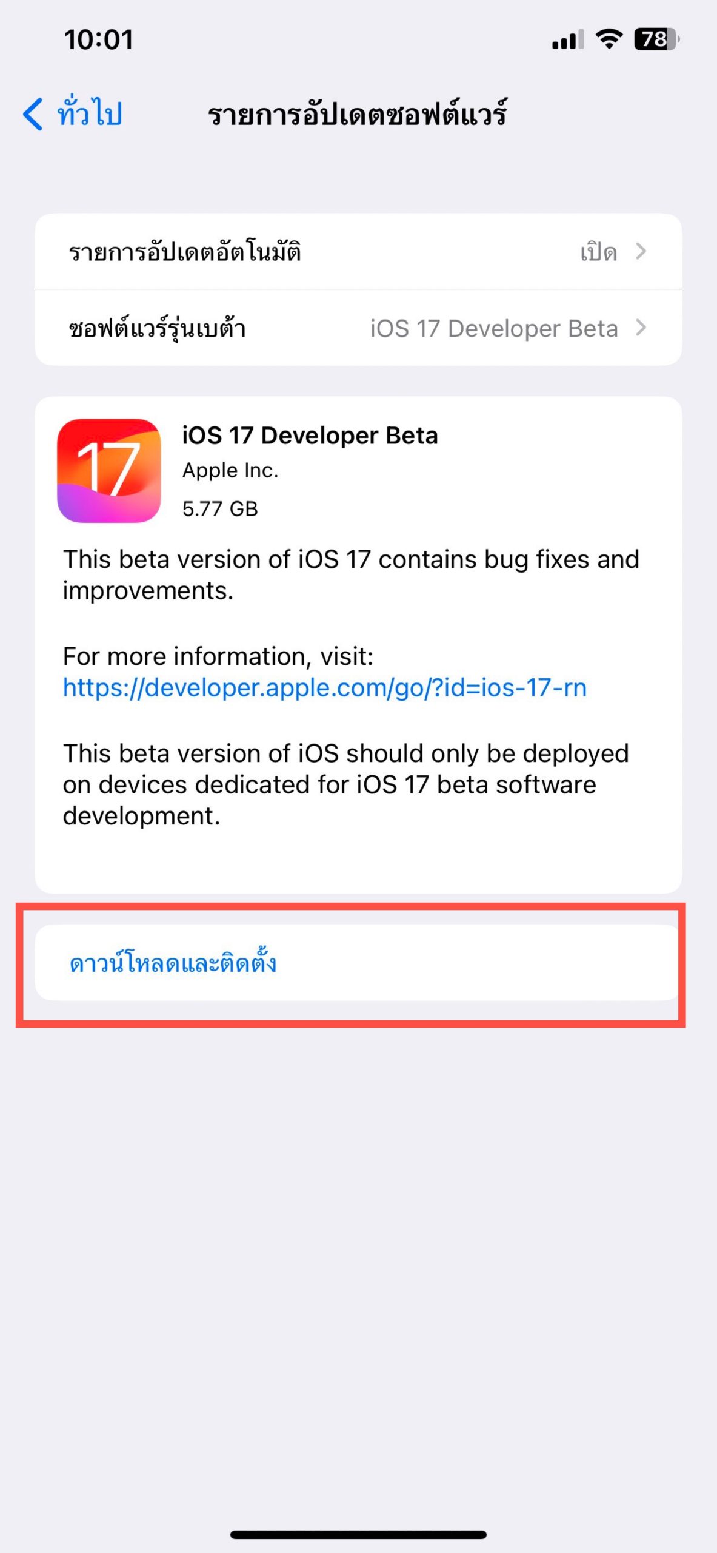The width and height of the screenshot is (717, 1553).
Task: Tap the bold iOS 17 Developer Beta heading
Action: tap(310, 436)
